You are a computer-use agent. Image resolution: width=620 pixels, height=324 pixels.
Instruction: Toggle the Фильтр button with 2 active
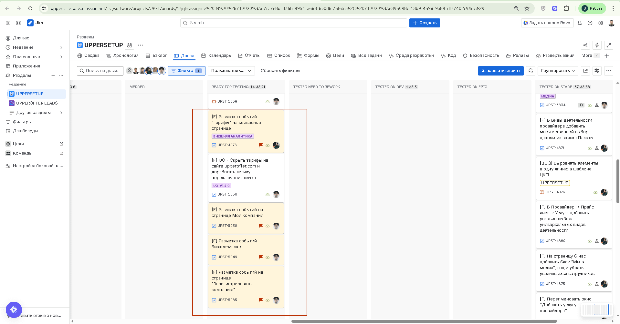186,71
